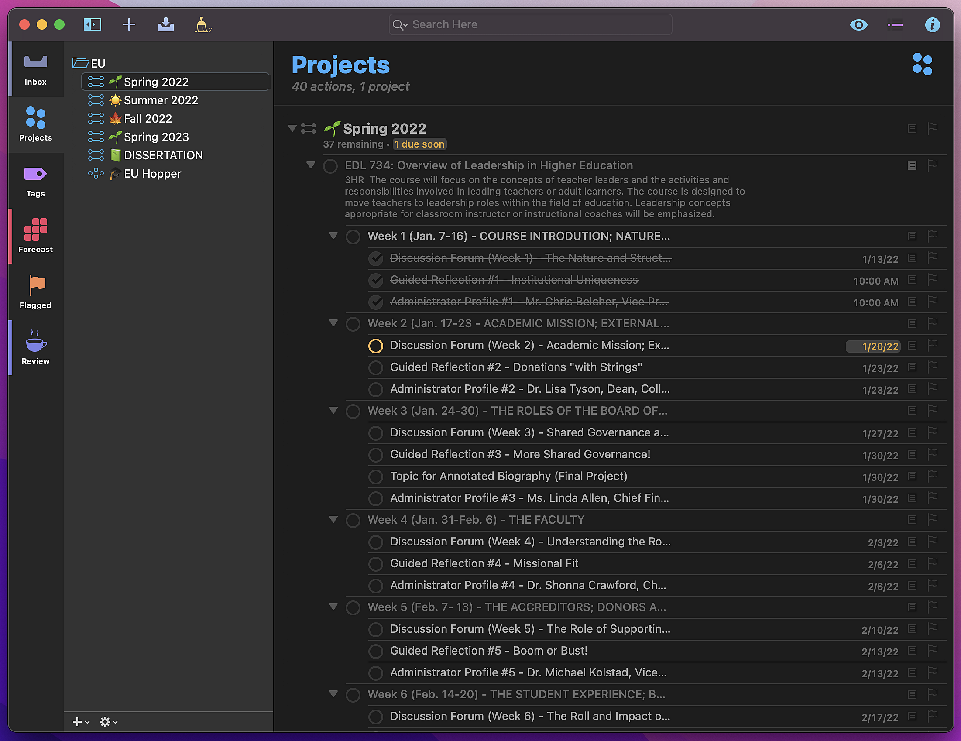Select the EU folder in sidebar
This screenshot has width=961, height=741.
click(89, 63)
